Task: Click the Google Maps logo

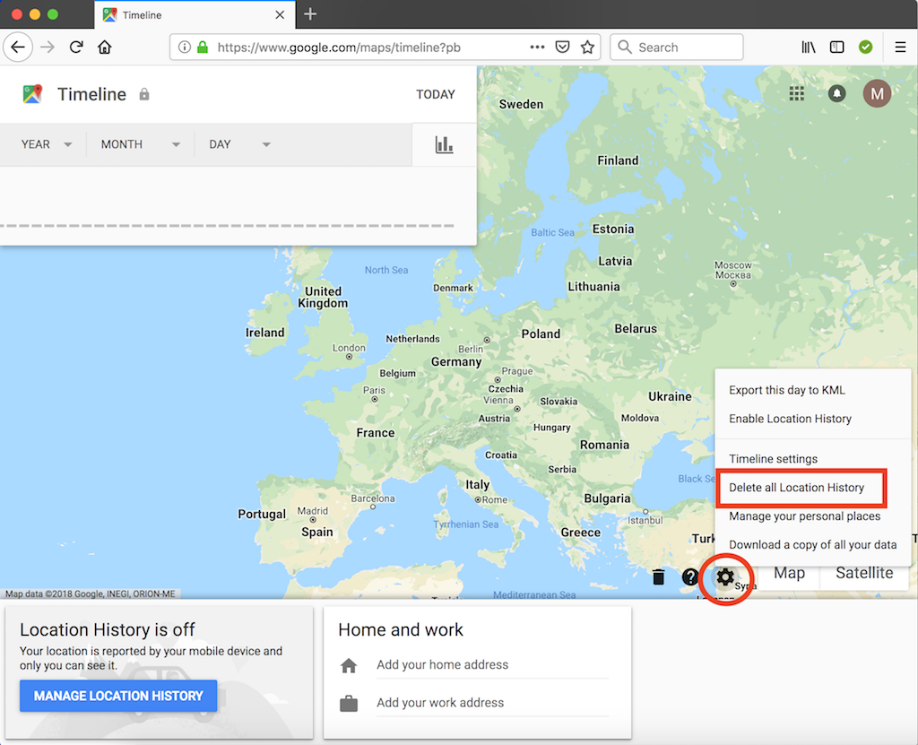Action: (33, 94)
